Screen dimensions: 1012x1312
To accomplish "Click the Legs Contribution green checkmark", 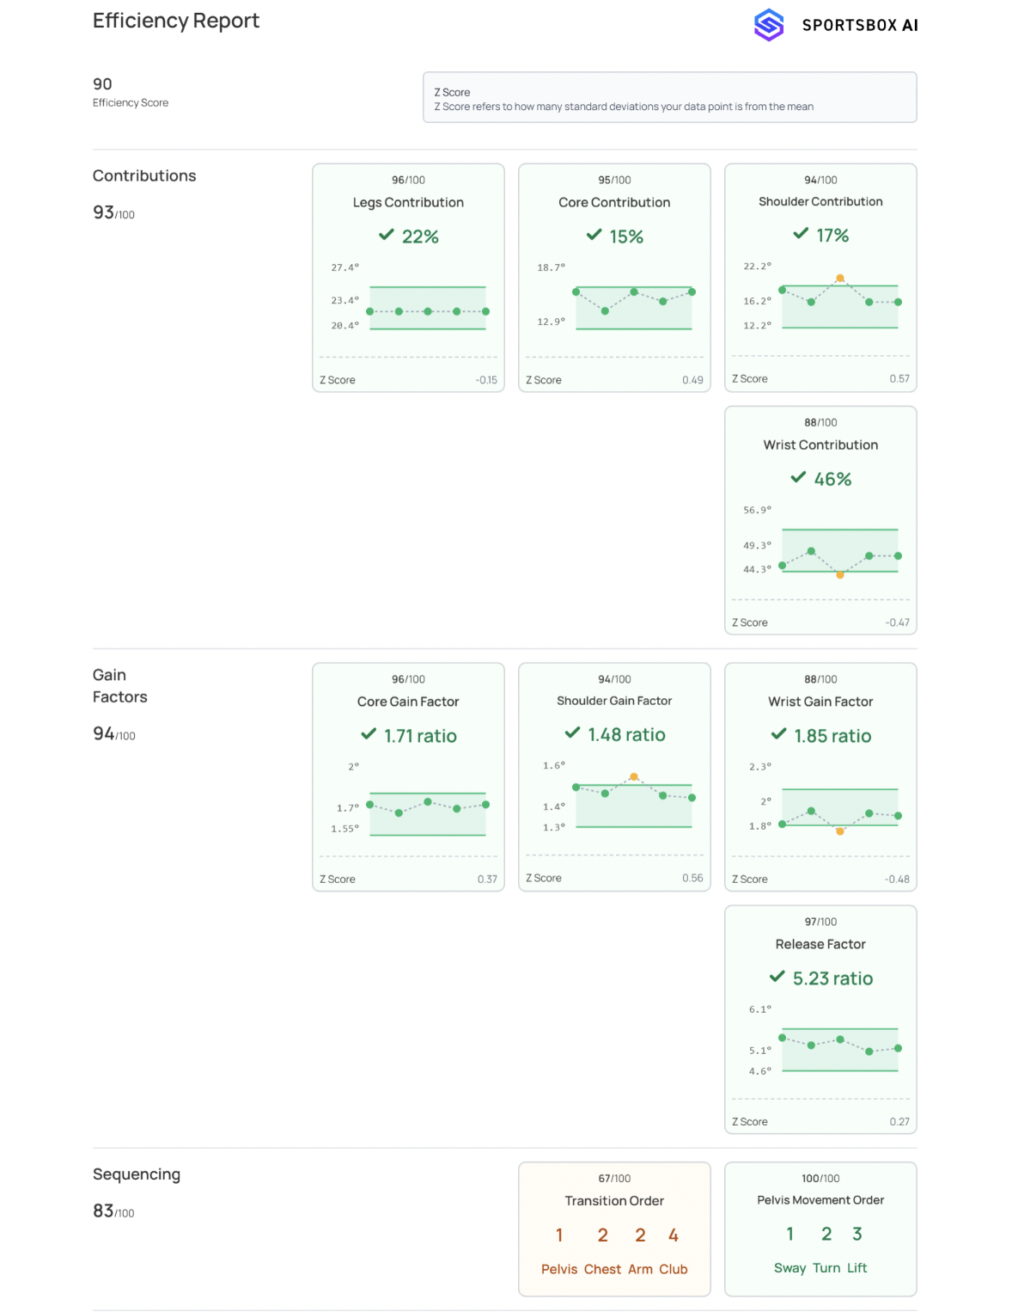I will coord(387,235).
